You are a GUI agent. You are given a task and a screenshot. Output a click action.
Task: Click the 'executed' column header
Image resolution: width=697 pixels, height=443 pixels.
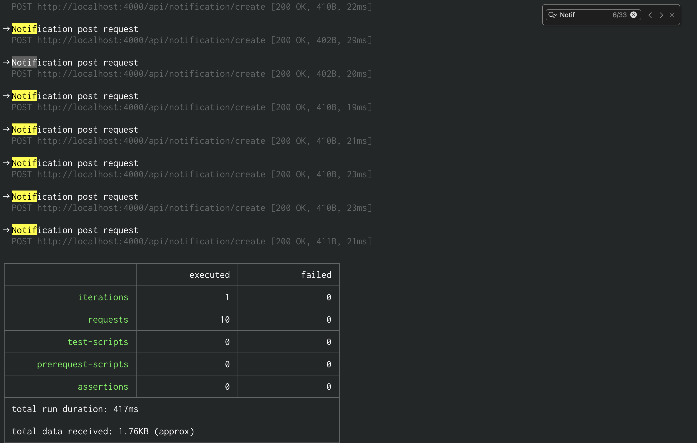(209, 275)
